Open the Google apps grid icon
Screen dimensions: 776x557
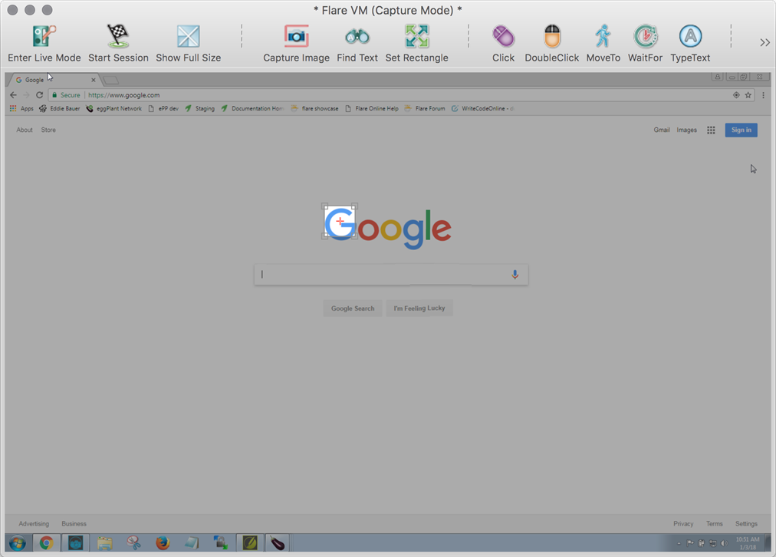coord(711,130)
